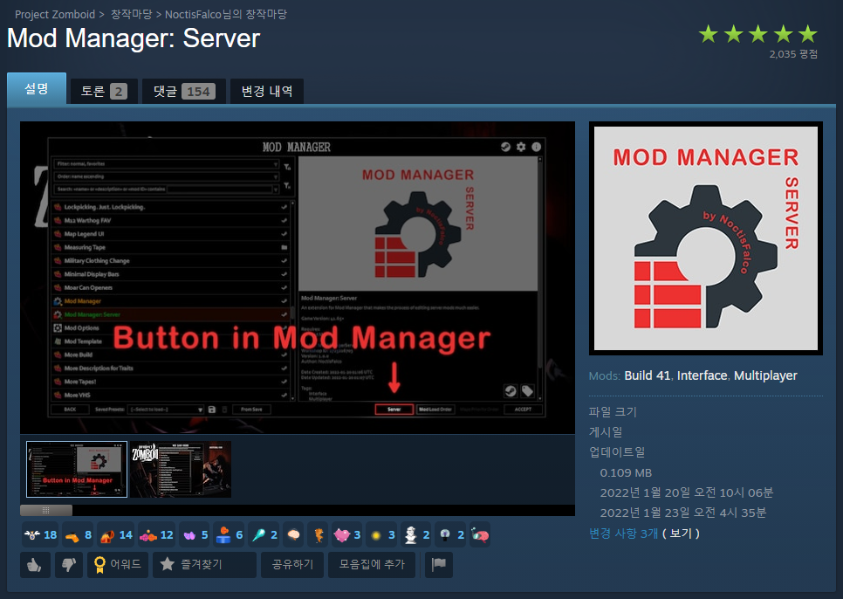The width and height of the screenshot is (843, 599).
Task: Click the treasure award icon with count 14
Action: (116, 534)
